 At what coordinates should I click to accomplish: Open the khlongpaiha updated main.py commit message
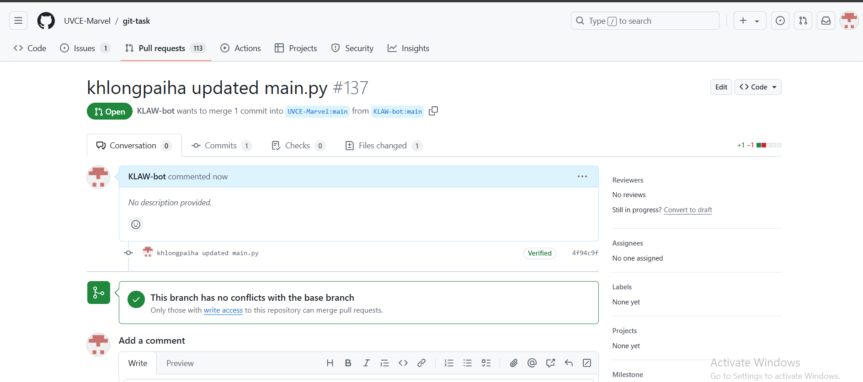pyautogui.click(x=208, y=253)
